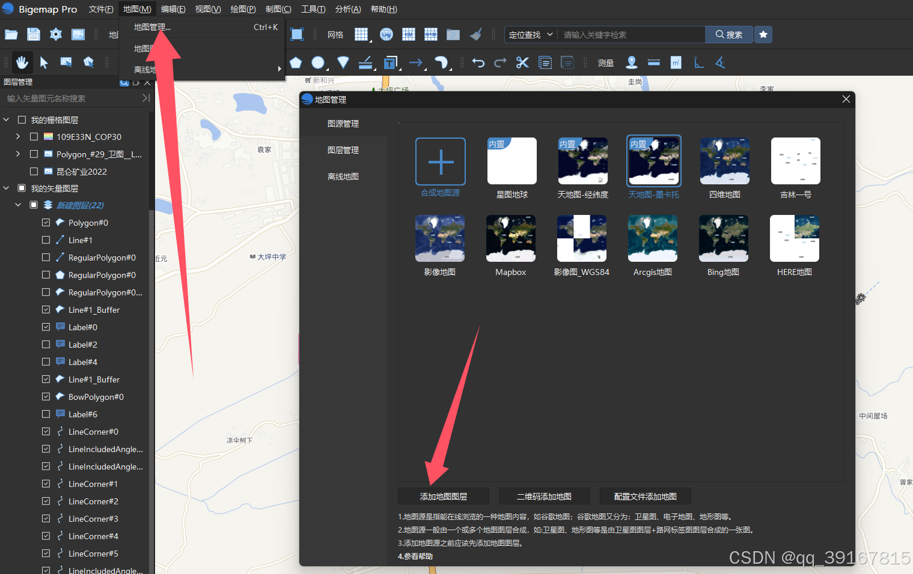
Task: Click the 添加地图图层 button
Action: point(444,497)
